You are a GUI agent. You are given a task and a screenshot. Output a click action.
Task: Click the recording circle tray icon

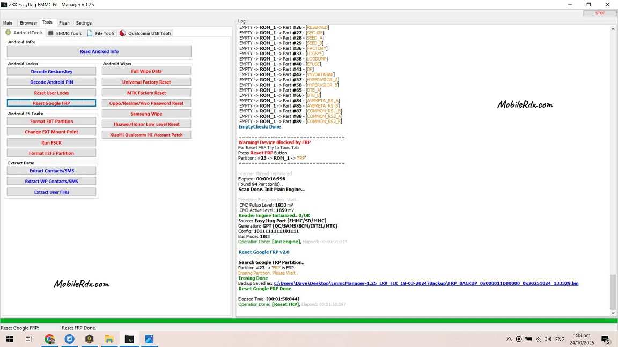click(x=519, y=339)
